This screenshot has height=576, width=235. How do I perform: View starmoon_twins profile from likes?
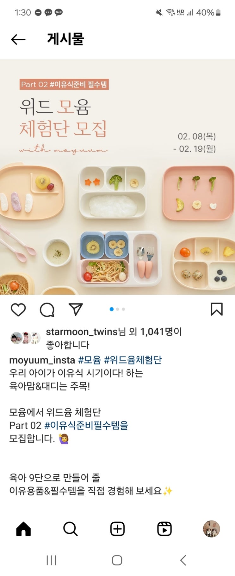point(82,332)
